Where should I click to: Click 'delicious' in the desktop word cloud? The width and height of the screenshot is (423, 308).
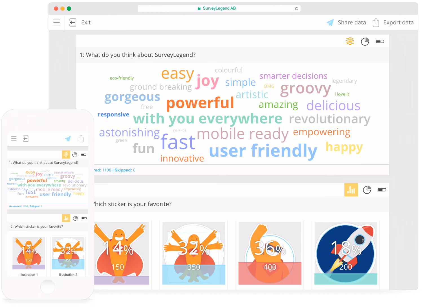pyautogui.click(x=333, y=106)
